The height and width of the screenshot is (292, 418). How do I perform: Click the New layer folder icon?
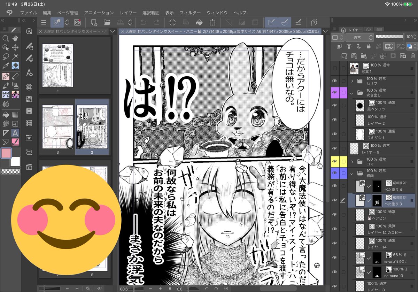point(364,55)
